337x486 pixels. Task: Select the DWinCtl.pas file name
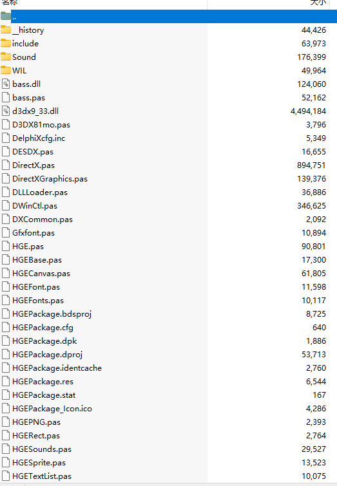point(35,206)
